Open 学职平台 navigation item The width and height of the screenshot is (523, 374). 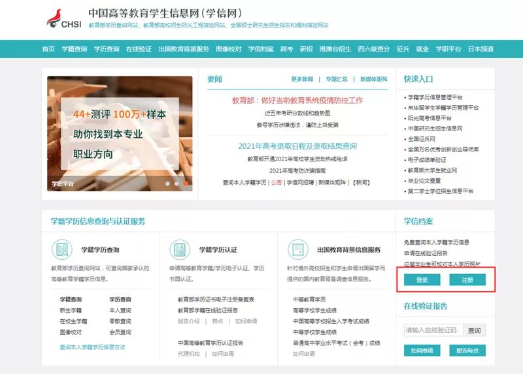448,49
